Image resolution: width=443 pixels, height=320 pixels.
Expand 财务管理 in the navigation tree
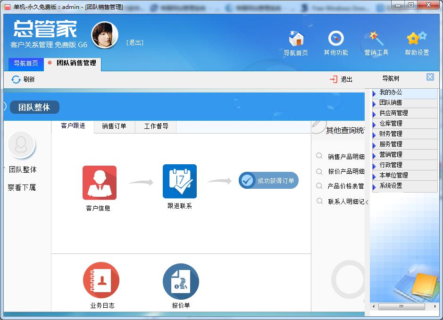point(391,134)
